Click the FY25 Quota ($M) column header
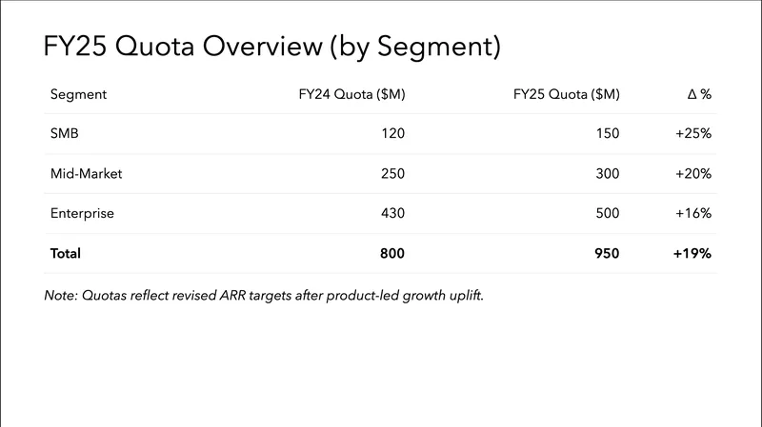The height and width of the screenshot is (427, 762). tap(566, 95)
